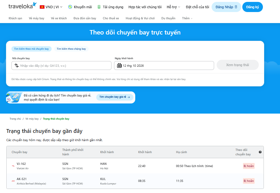The height and width of the screenshot is (193, 280).
Task: Select Tìm kiếm theo mã chuyến bay tab
Action: [31, 49]
